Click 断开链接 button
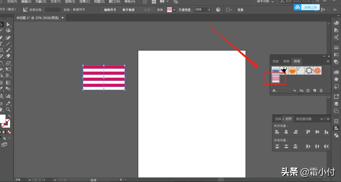 [129, 10]
